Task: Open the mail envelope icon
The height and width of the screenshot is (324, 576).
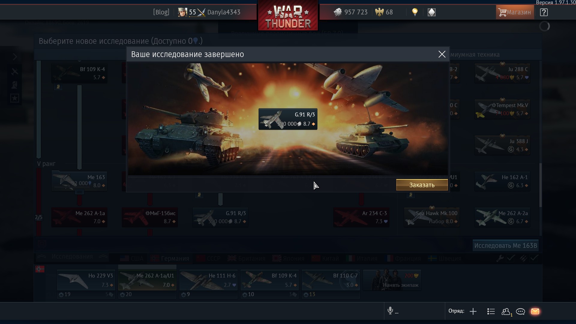Action: point(535,311)
